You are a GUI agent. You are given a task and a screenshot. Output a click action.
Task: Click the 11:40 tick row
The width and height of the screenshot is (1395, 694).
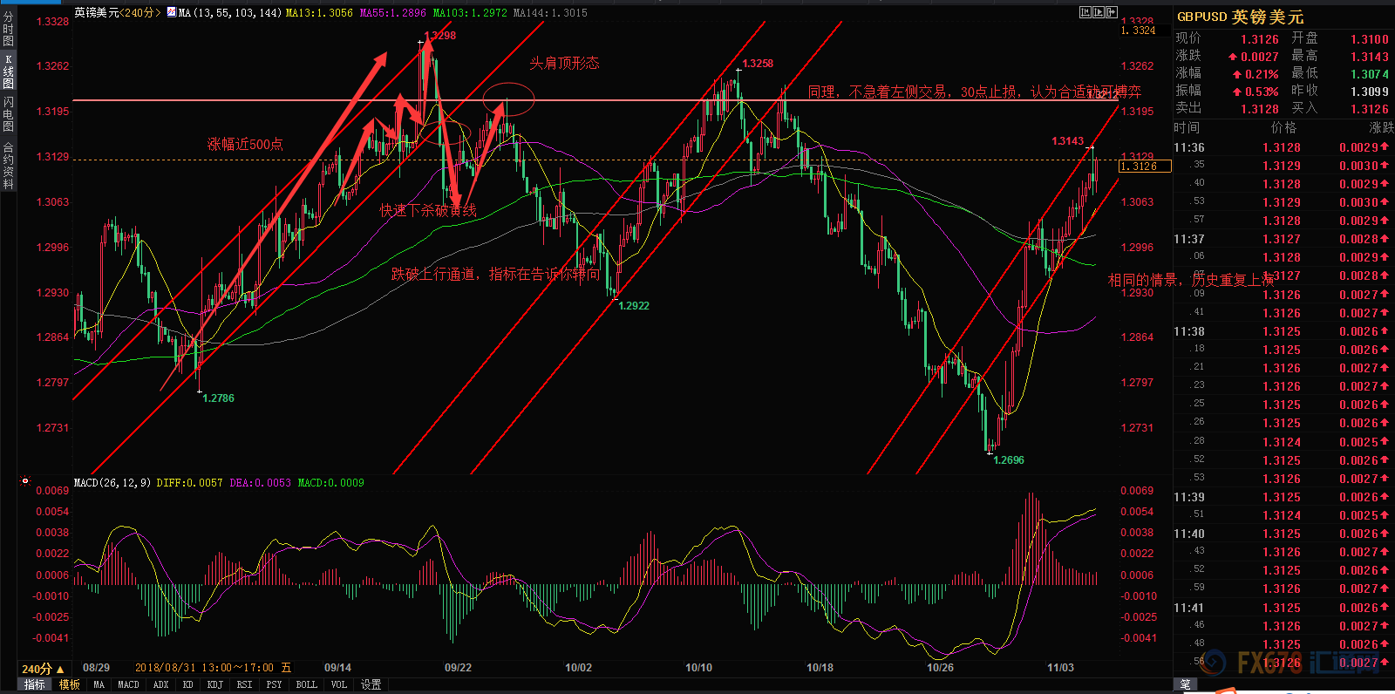[1283, 534]
